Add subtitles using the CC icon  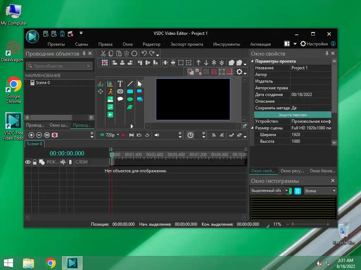click(x=120, y=91)
